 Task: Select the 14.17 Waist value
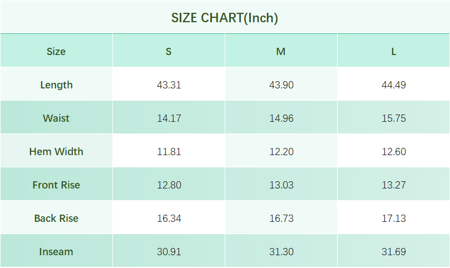click(169, 118)
